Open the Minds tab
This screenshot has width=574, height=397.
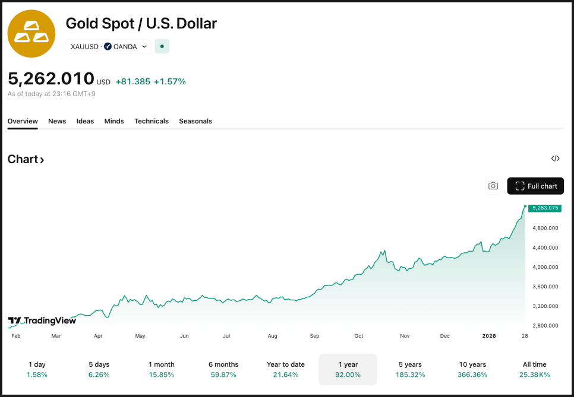[x=114, y=121]
